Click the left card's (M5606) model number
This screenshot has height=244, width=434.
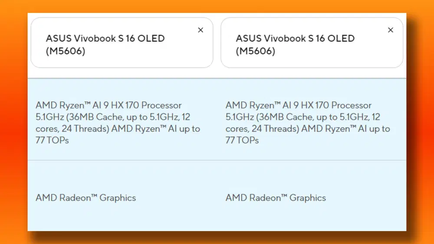coord(66,51)
